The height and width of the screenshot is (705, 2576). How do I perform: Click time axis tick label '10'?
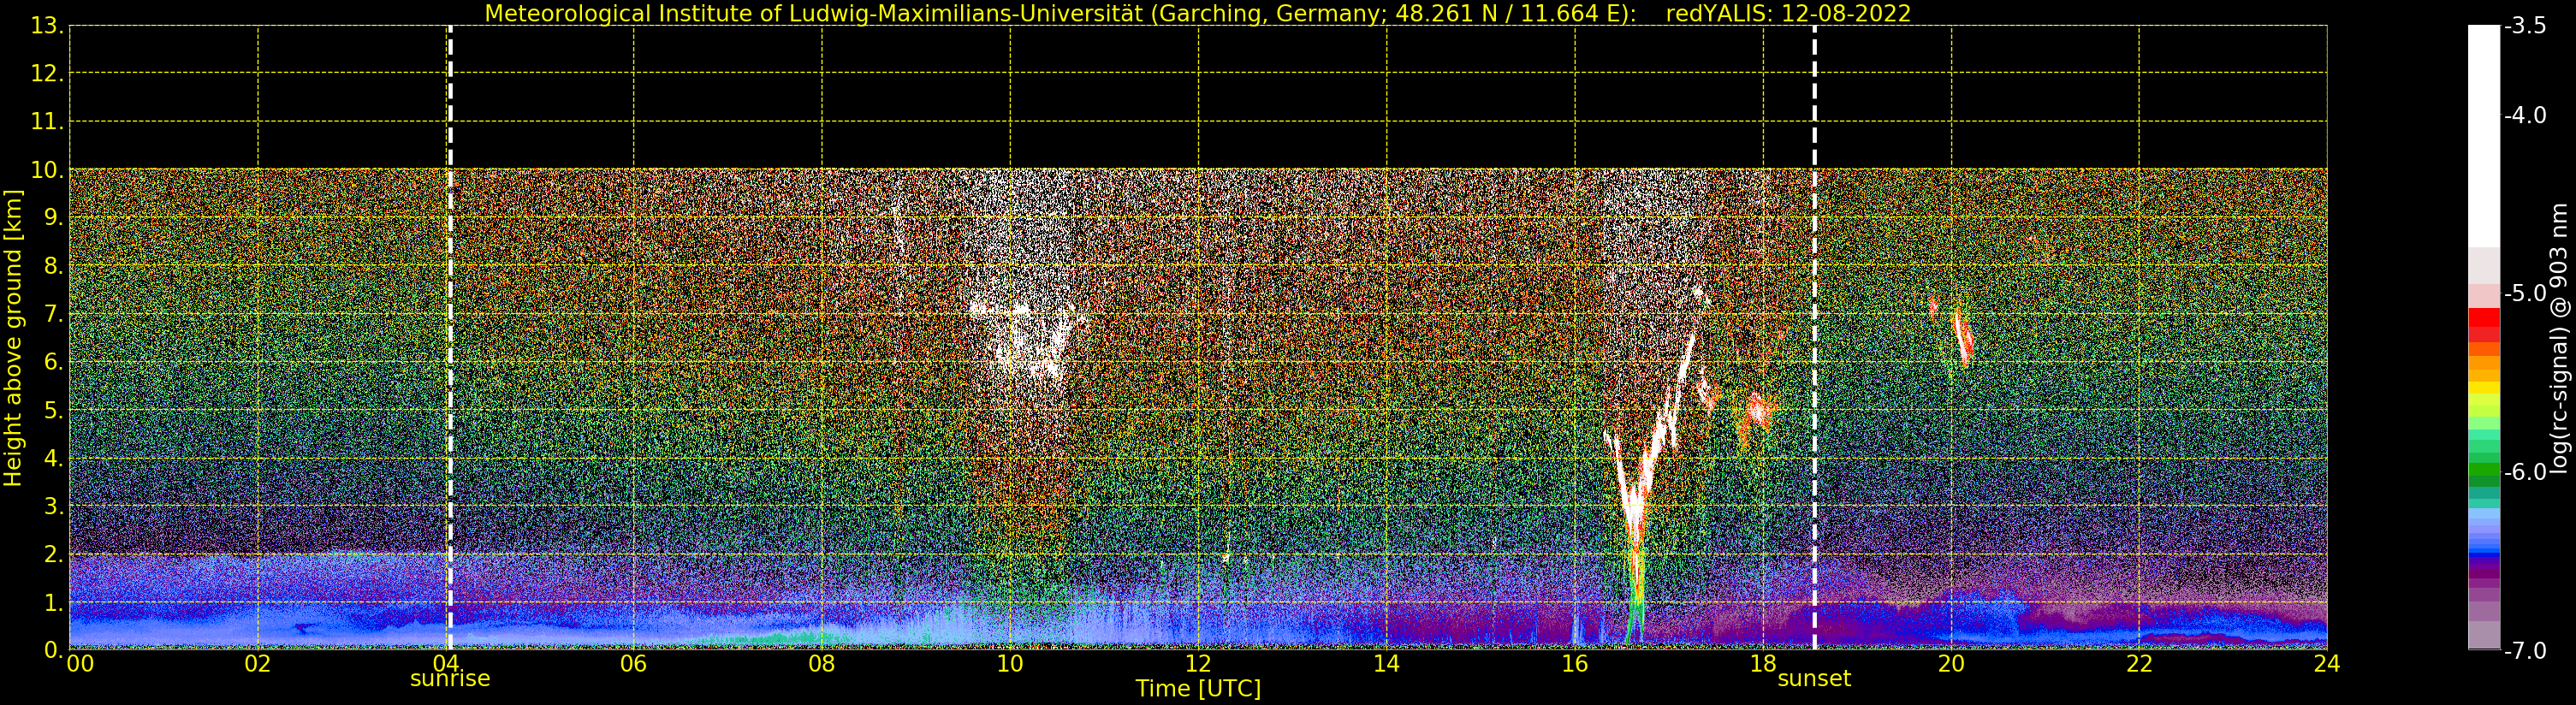tap(1010, 663)
